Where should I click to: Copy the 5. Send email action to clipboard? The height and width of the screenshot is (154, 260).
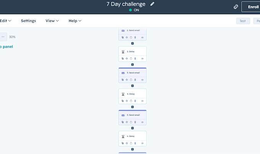point(131,122)
